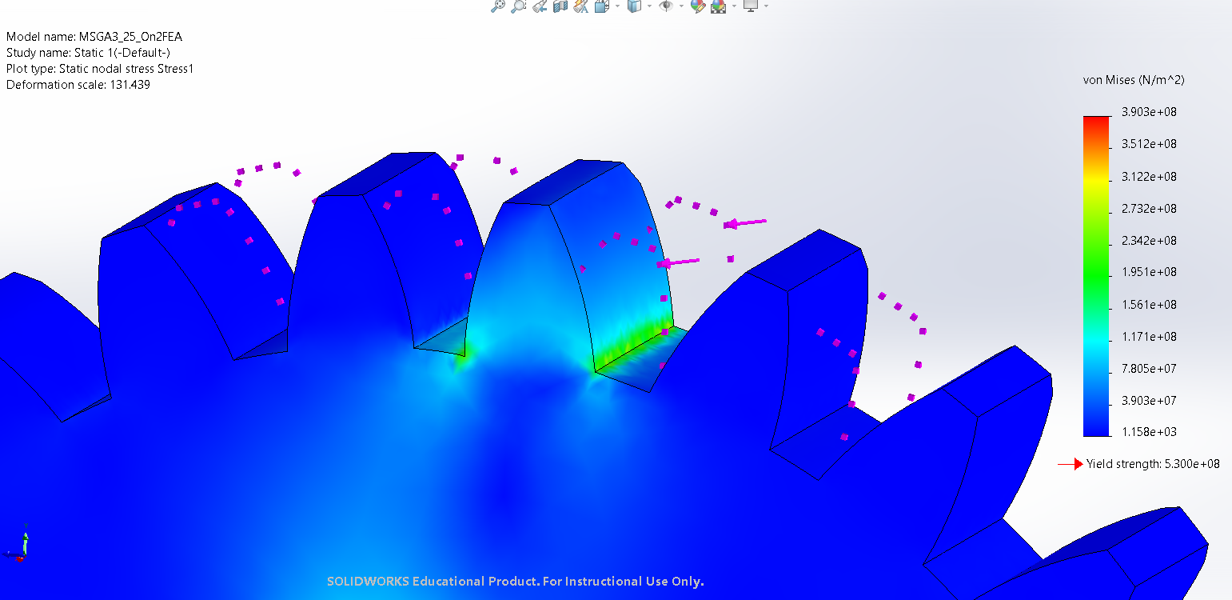Click the legend value 1.951e+08
Viewport: 1232px width, 600px height.
1149,272
